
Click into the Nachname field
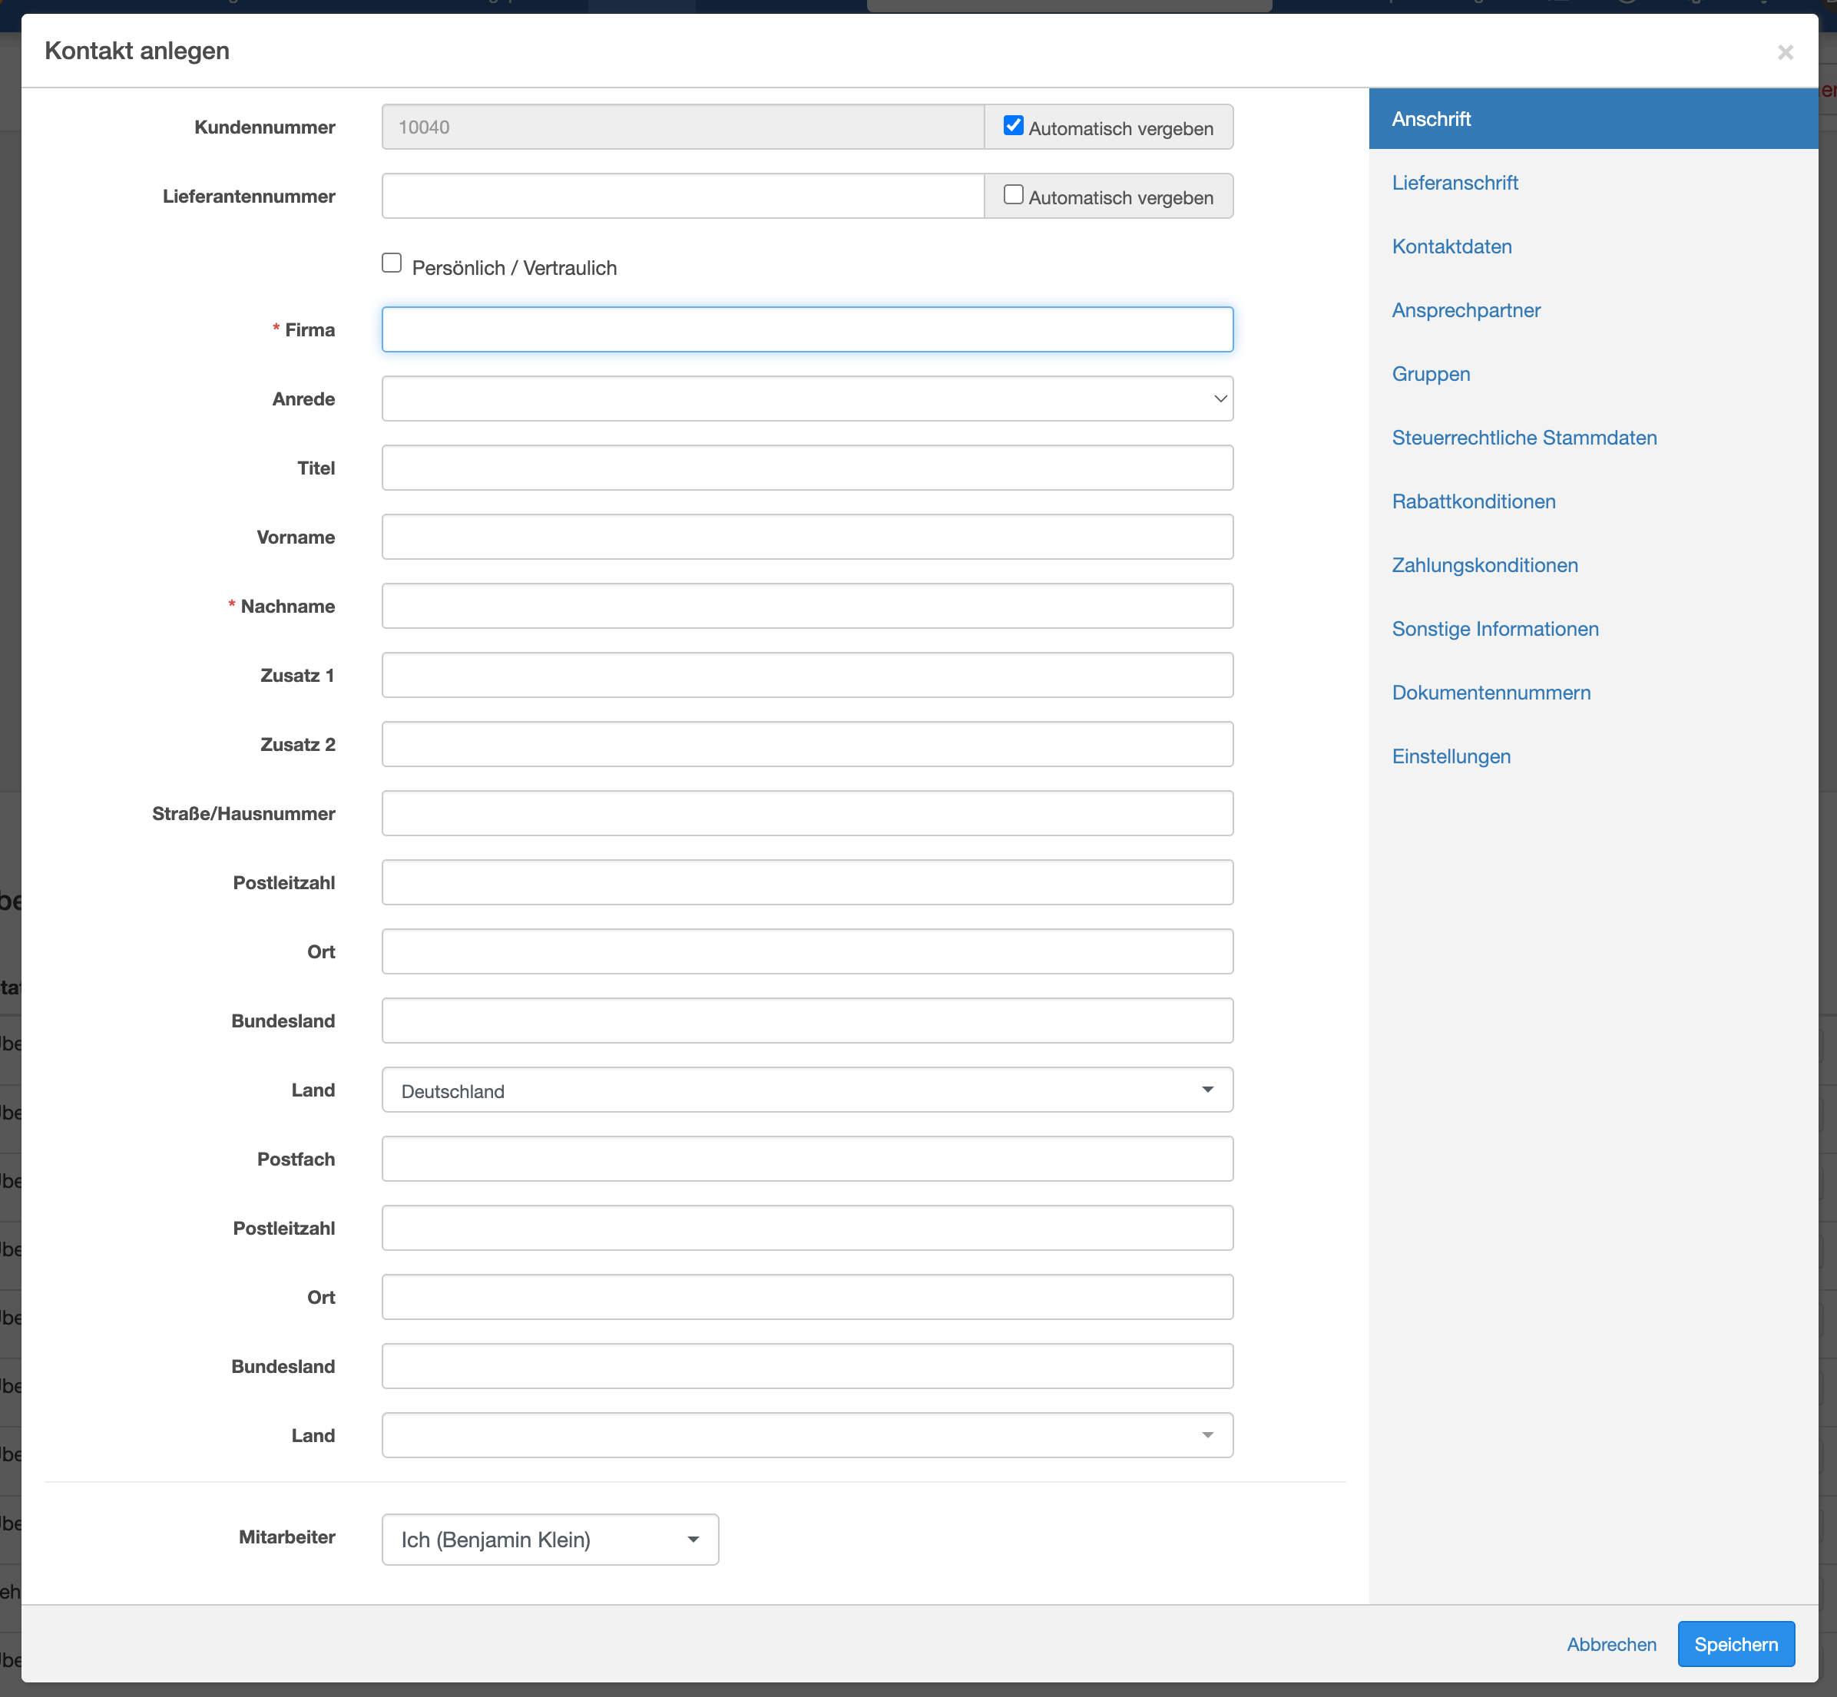click(x=806, y=606)
